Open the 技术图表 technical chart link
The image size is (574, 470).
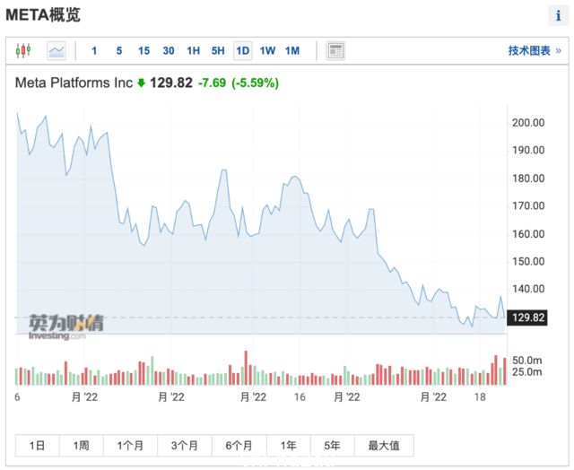535,50
